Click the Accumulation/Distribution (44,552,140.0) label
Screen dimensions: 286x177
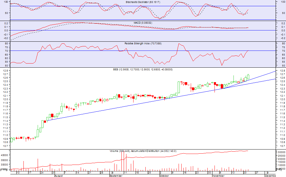154,151
